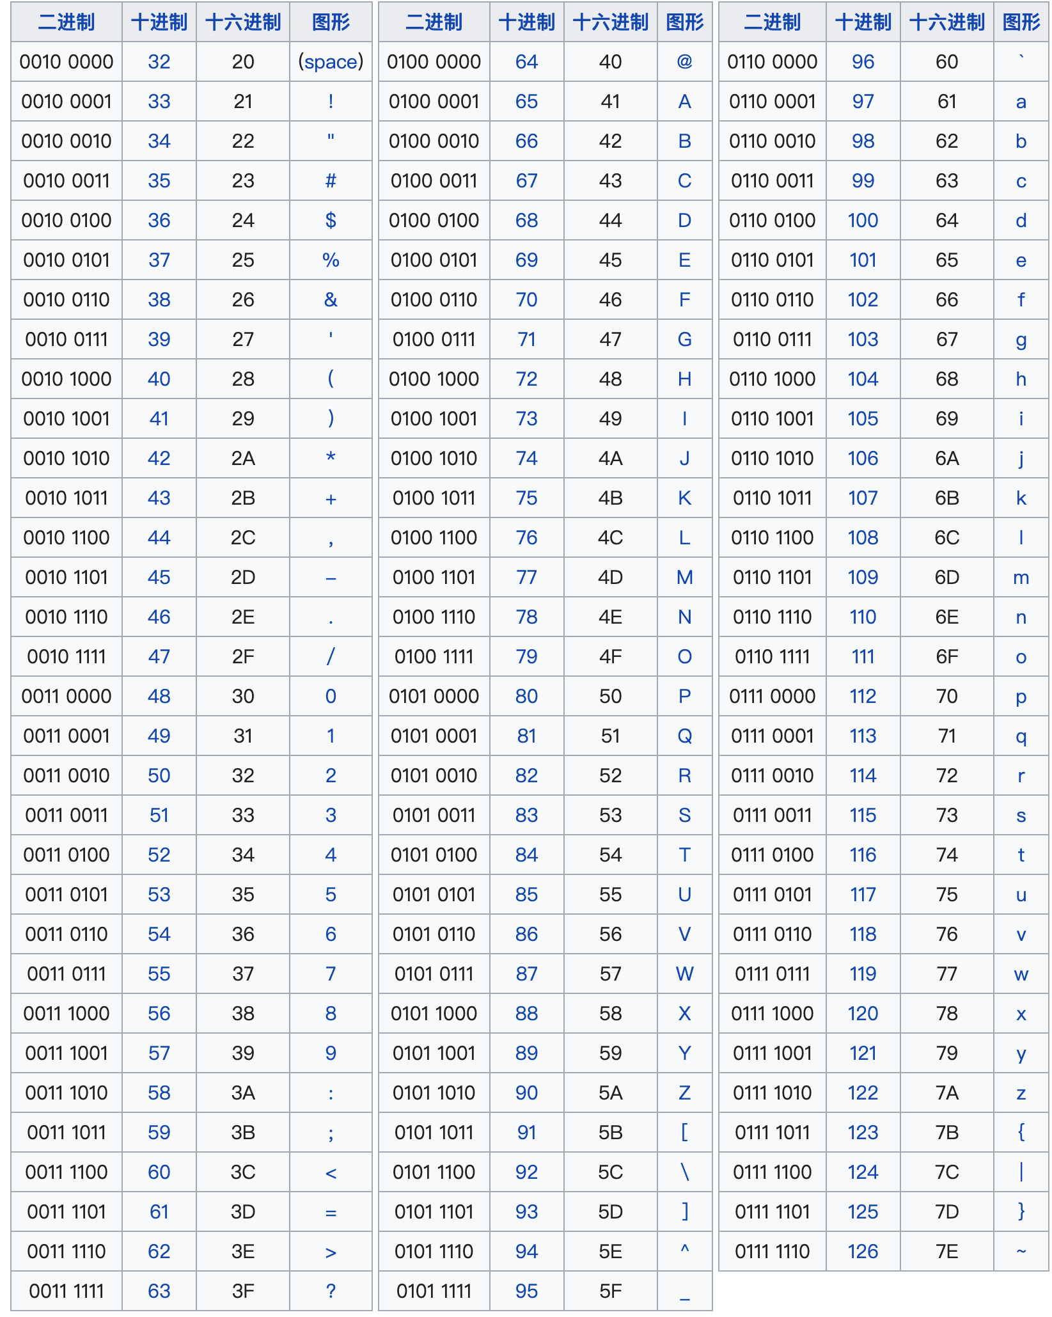
Task: Click the > greater-than sign link
Action: (x=331, y=1252)
